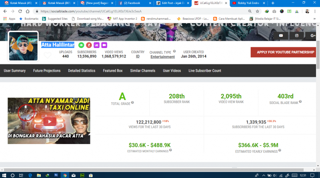320x178 pixels.
Task: Open the taskbar clock showing 12.51
Action: (x=303, y=175)
